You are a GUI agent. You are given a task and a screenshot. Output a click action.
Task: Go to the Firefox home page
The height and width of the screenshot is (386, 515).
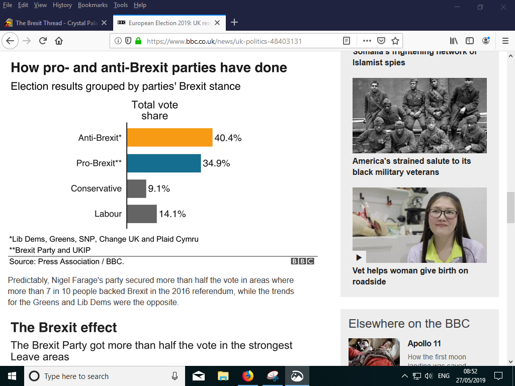pos(59,41)
